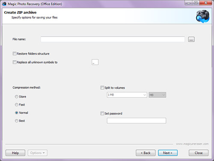Open the Help button

coord(15,153)
